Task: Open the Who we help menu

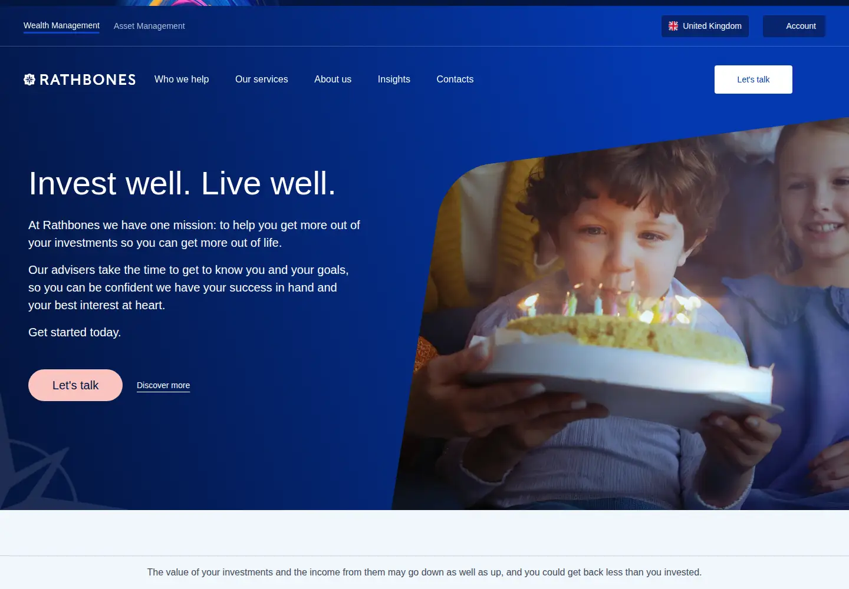Action: 182,80
